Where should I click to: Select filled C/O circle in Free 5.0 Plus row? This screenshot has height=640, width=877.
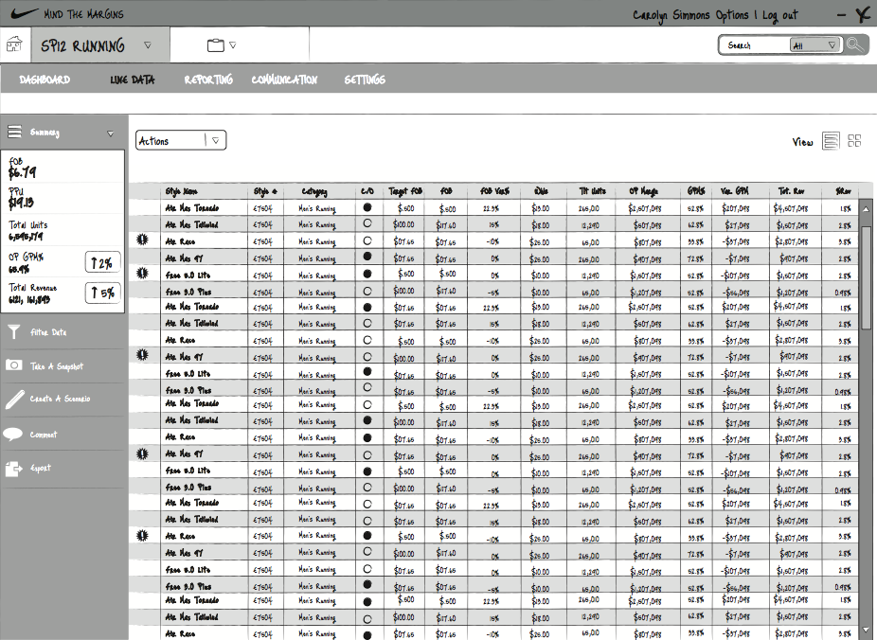click(367, 584)
